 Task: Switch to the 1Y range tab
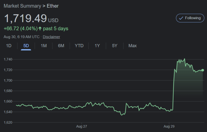point(97,45)
